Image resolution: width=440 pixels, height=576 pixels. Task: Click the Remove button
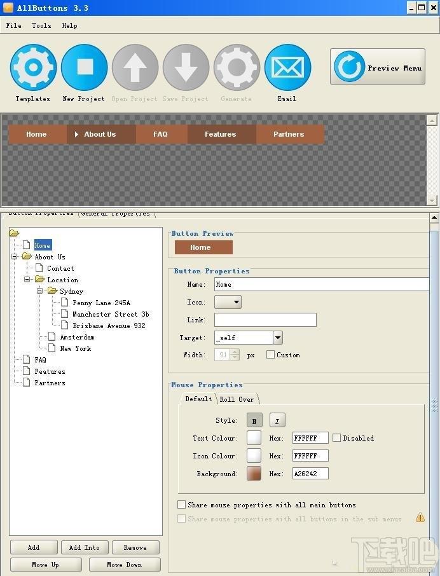tap(135, 547)
